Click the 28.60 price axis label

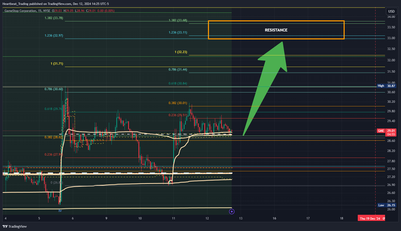[391, 141]
